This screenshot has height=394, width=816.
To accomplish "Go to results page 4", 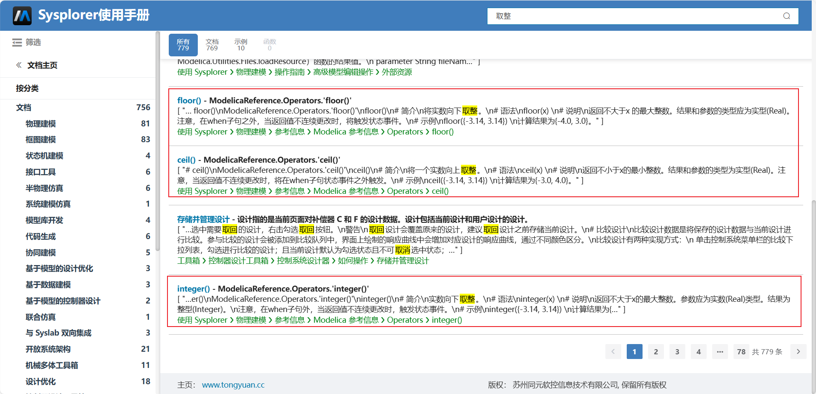I will coord(699,352).
